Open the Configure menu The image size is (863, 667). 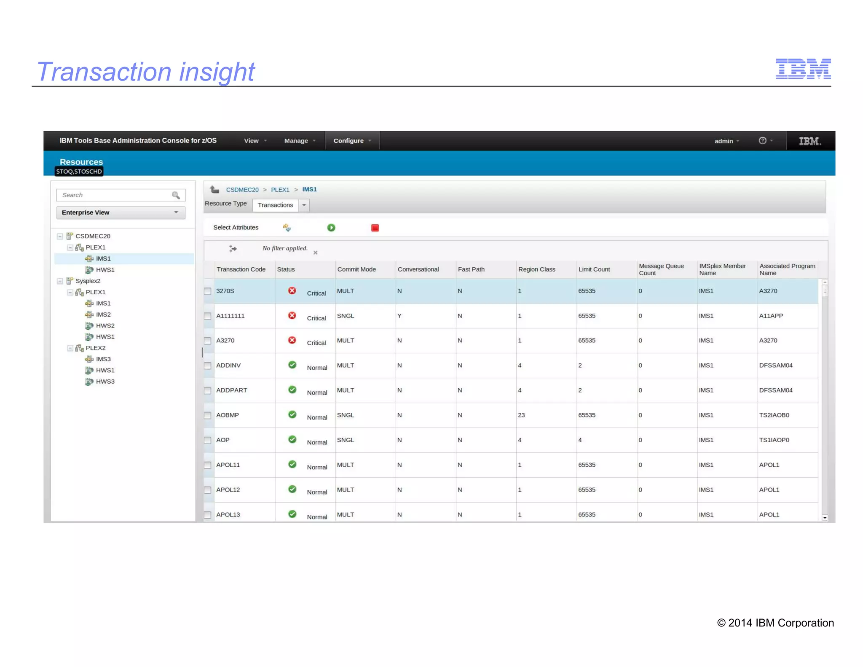[352, 141]
